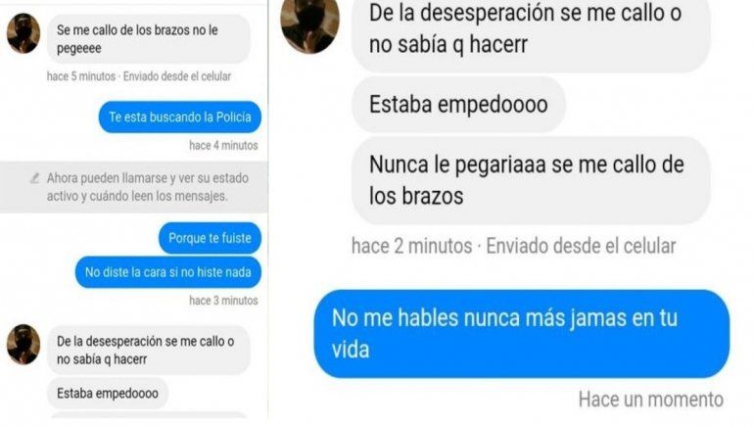
Task: Click the pencil icon beside system notice
Action: (34, 178)
